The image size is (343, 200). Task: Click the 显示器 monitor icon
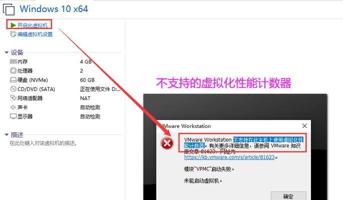coord(13,116)
